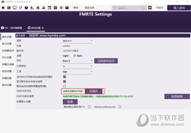The height and width of the screenshot is (133, 191).
Task: Click the snowflake freeze icon
Action: pyautogui.click(x=61, y=8)
